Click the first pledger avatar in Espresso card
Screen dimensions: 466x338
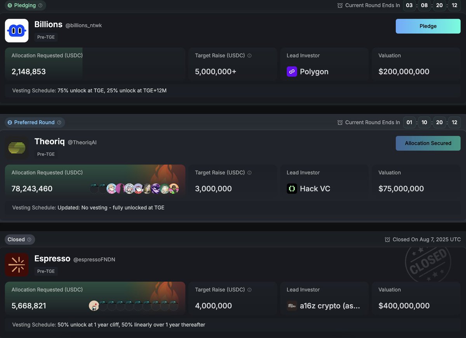click(94, 306)
